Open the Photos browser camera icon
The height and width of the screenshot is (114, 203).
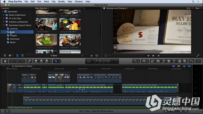(x=158, y=61)
